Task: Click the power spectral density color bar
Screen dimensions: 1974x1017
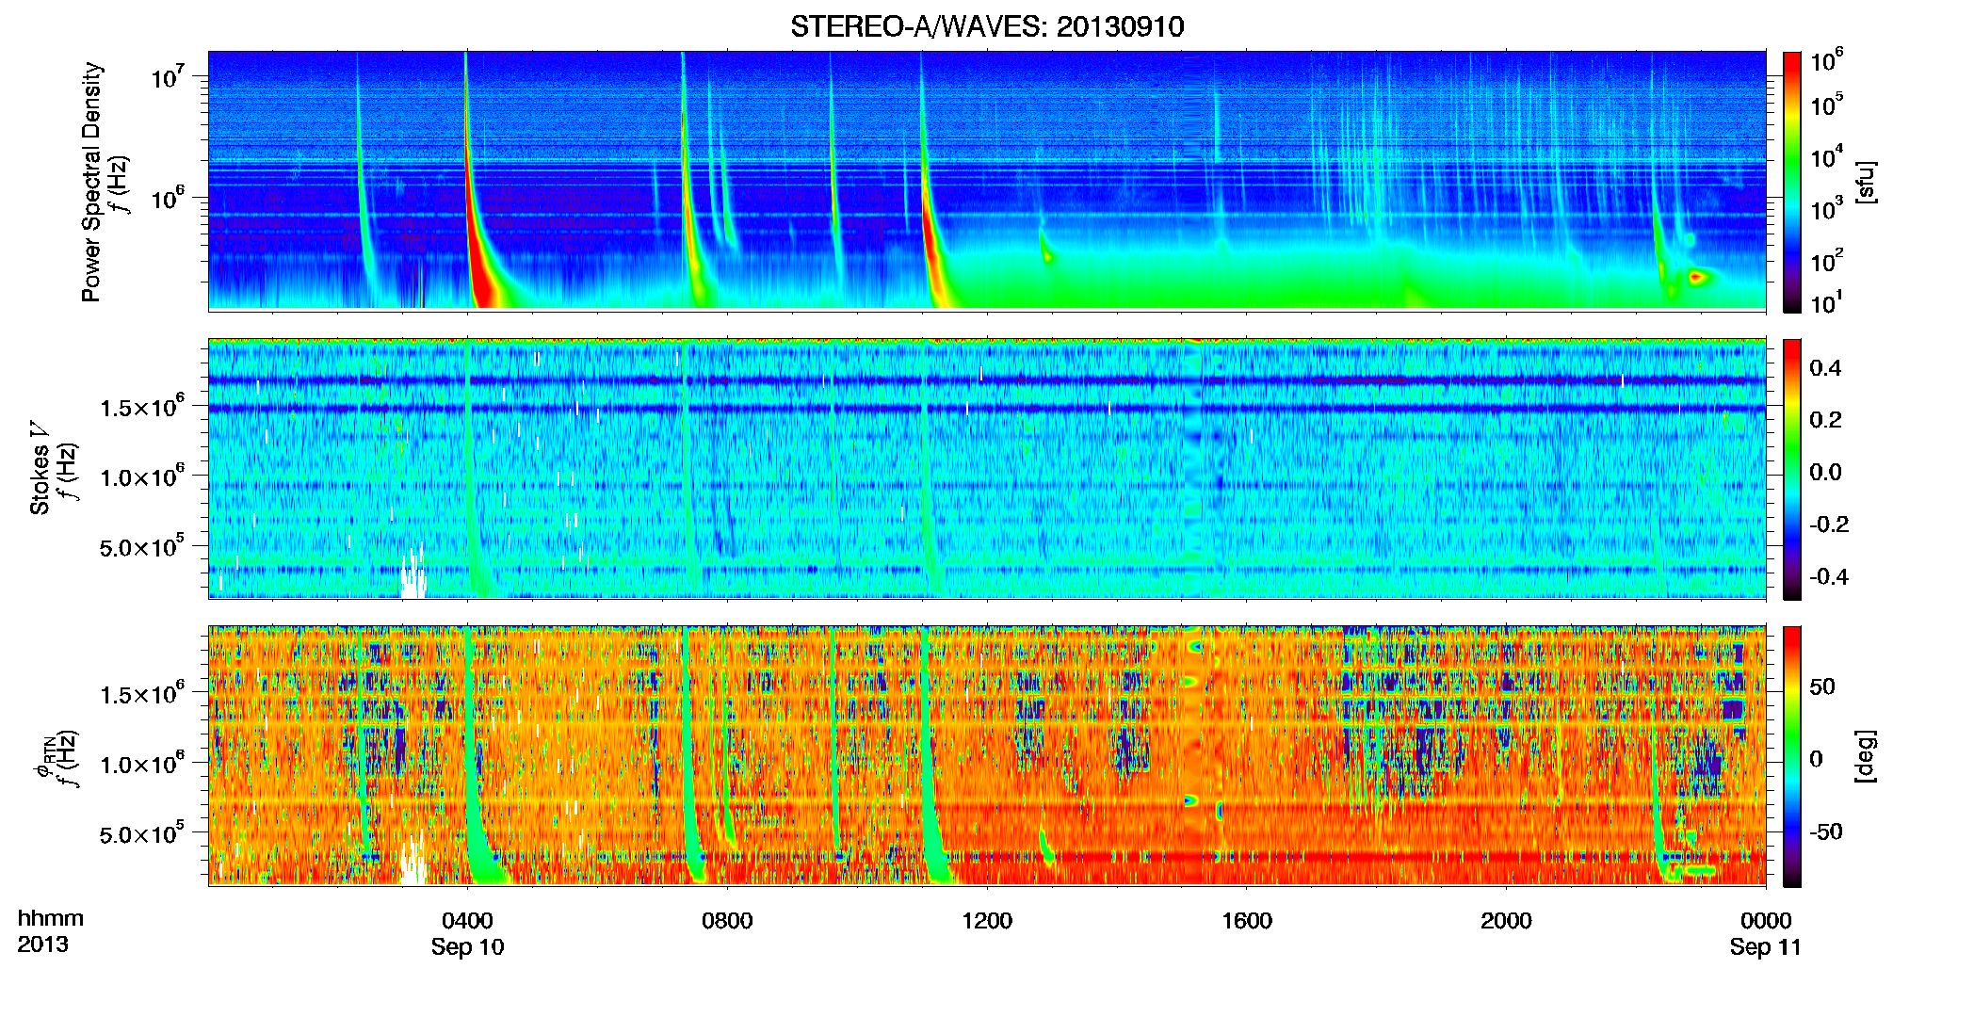Action: [1791, 182]
